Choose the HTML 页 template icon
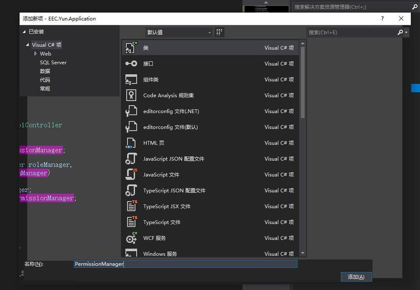The width and height of the screenshot is (420, 290). point(131,143)
